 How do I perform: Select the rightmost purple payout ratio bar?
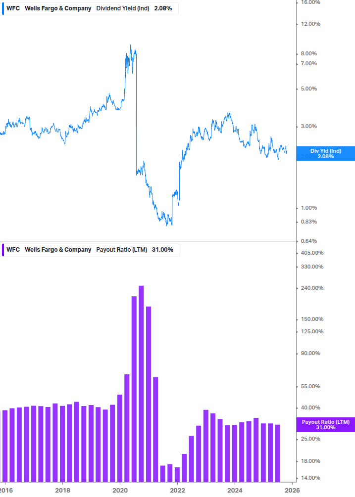pyautogui.click(x=278, y=452)
